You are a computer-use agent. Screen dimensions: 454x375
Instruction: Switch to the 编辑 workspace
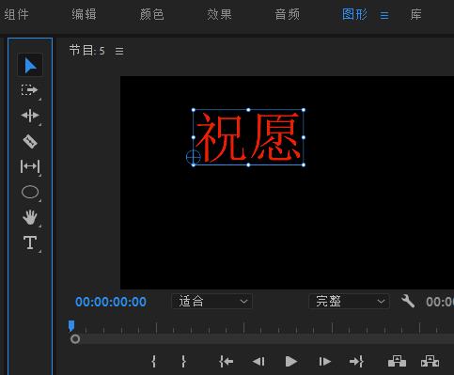point(84,14)
